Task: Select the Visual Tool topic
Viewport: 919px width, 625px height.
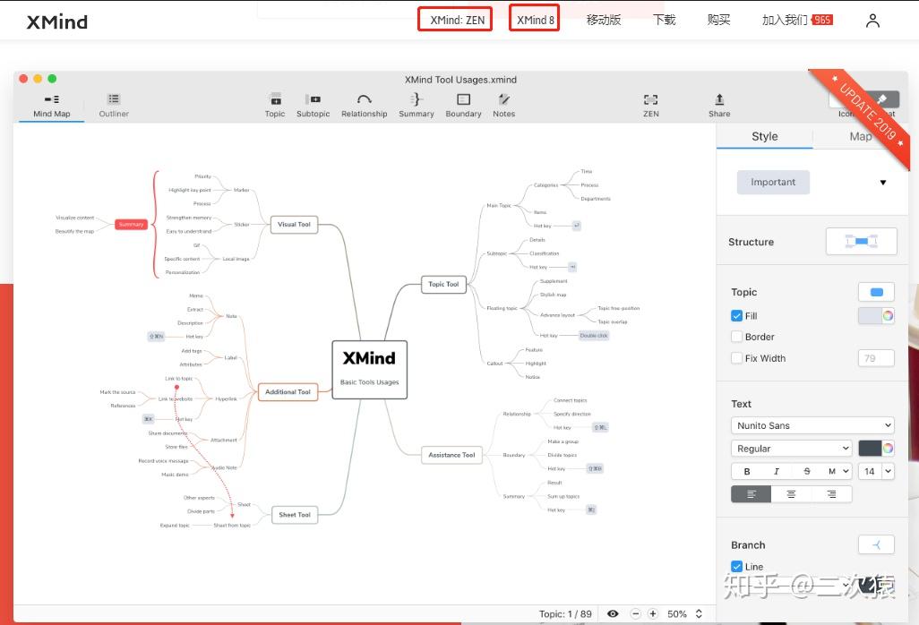Action: point(294,225)
